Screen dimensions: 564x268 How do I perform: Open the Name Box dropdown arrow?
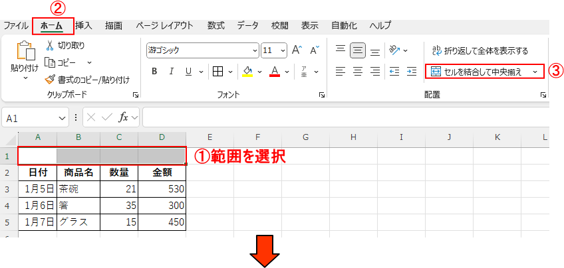[x=61, y=117]
